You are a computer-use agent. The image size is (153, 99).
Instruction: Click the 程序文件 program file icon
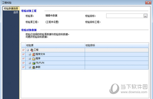pyautogui.click(x=34, y=54)
